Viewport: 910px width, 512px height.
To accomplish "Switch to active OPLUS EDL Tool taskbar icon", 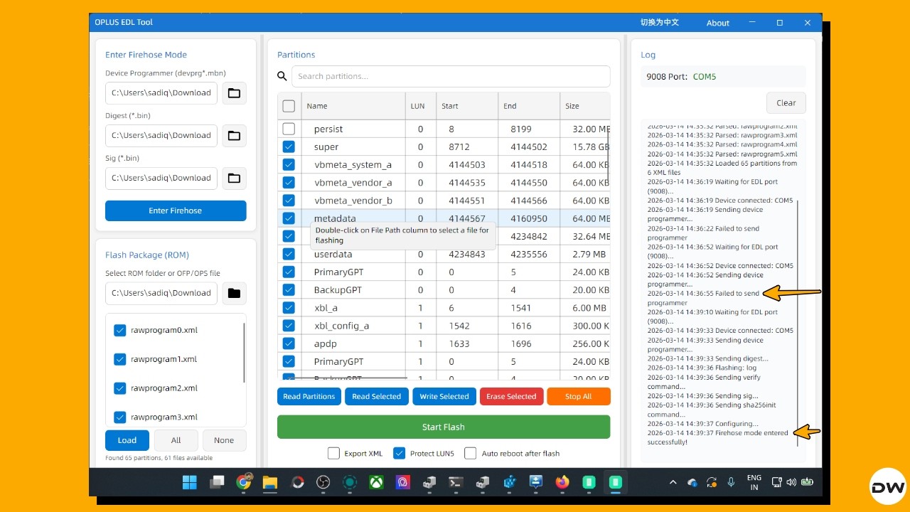I will click(616, 482).
